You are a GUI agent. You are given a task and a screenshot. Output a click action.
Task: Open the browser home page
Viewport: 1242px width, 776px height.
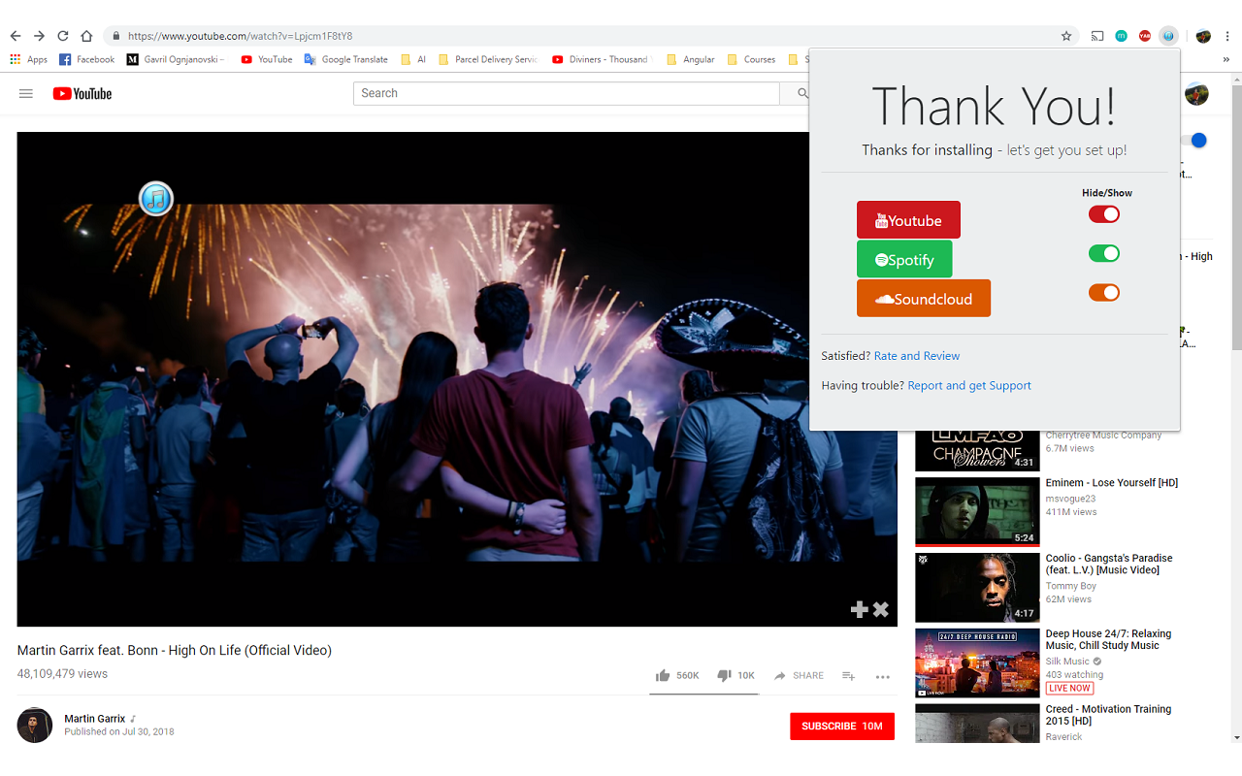[86, 36]
